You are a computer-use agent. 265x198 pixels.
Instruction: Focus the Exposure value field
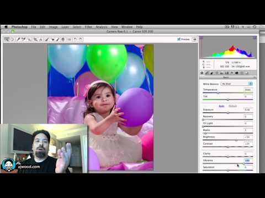click(x=248, y=109)
